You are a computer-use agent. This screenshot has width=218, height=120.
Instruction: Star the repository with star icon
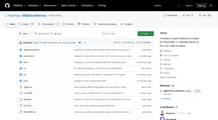point(200,16)
